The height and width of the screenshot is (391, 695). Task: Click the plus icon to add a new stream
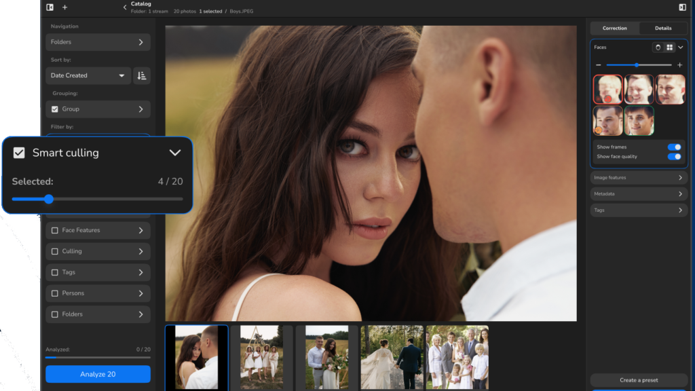[x=64, y=7]
